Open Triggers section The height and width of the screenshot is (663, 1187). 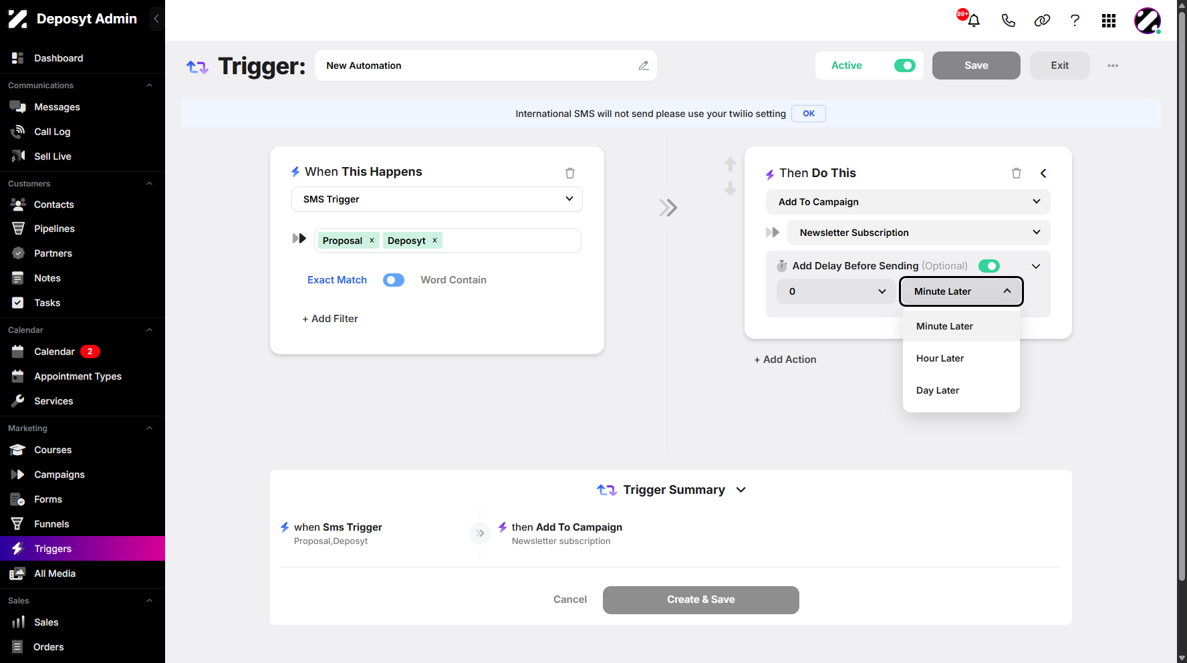coord(82,549)
